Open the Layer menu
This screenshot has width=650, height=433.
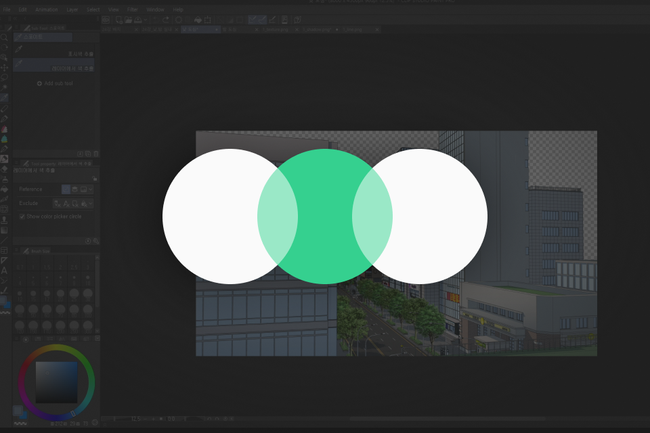pyautogui.click(x=72, y=9)
